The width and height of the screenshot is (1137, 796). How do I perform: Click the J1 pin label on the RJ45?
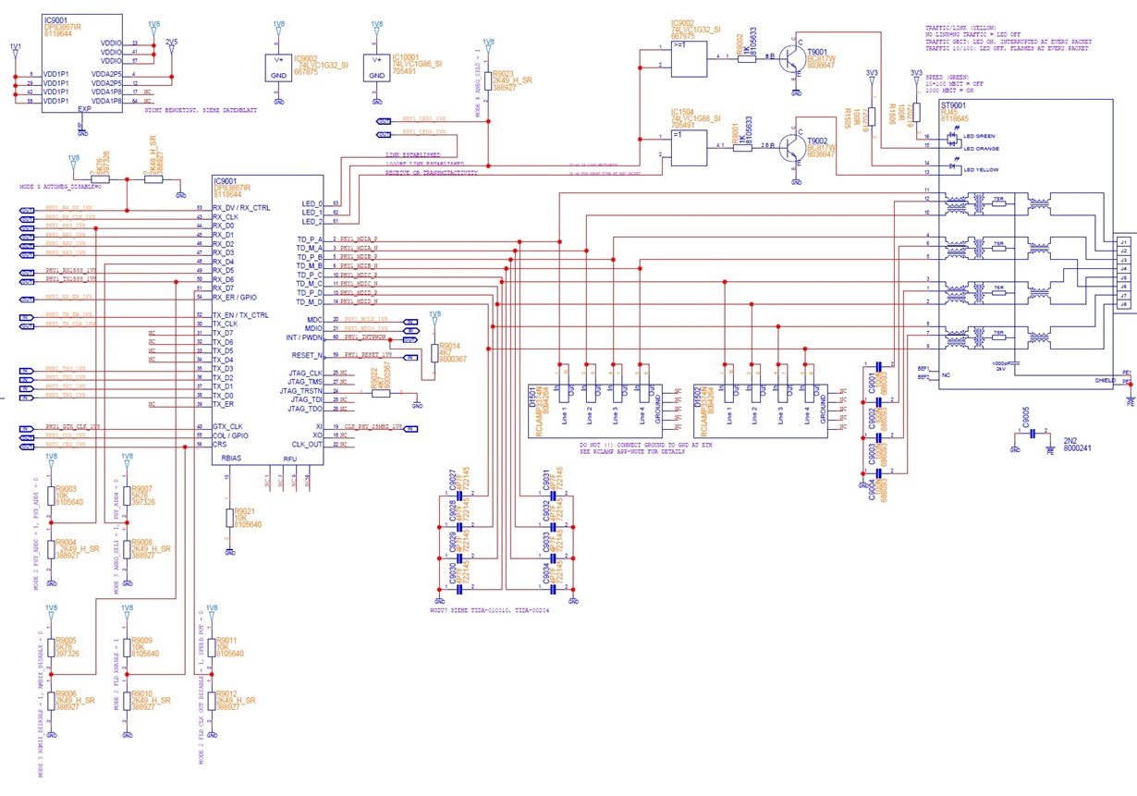pos(1123,241)
